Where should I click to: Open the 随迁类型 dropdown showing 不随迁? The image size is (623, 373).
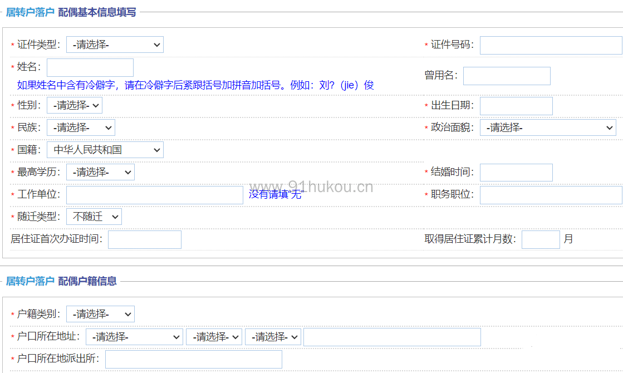tap(94, 217)
